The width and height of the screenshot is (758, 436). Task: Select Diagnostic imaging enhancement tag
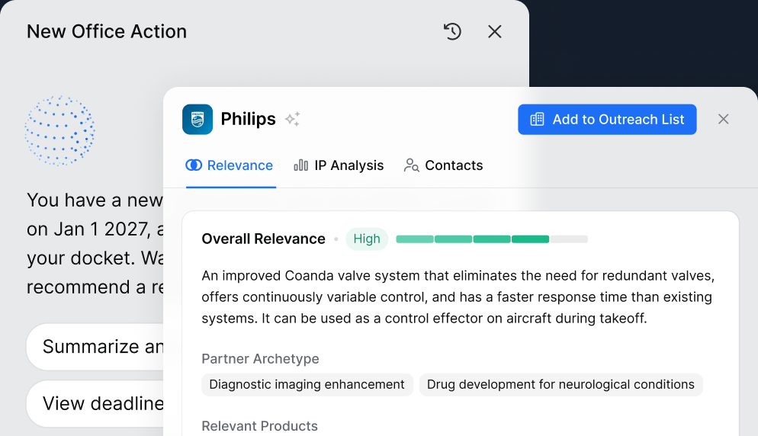click(307, 385)
